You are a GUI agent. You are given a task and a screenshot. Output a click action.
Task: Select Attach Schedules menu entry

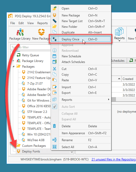[x=81, y=62]
